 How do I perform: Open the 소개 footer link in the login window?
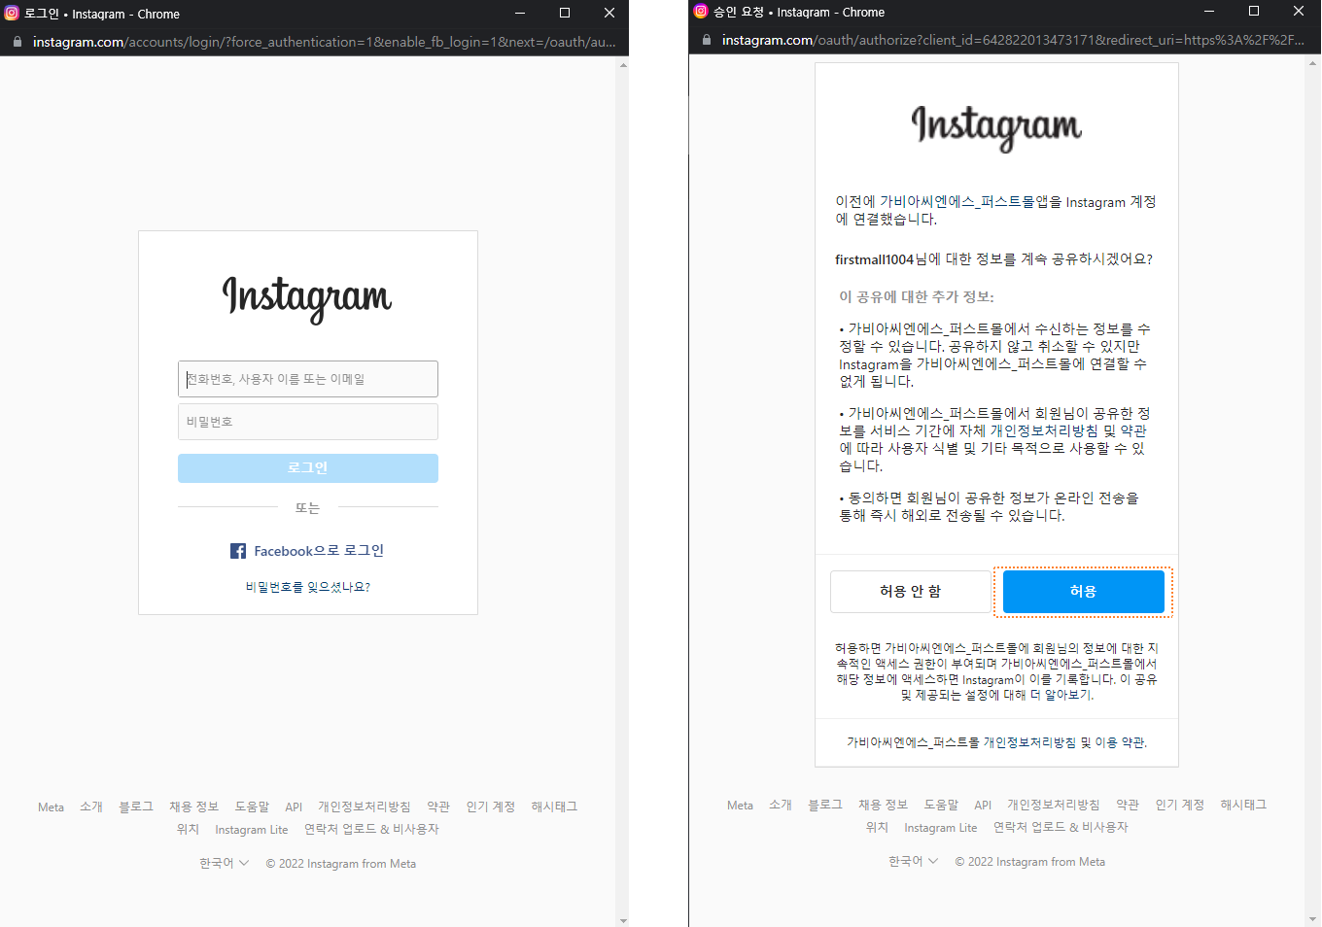(x=91, y=807)
